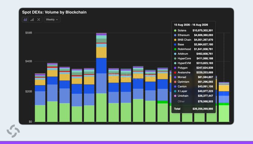The width and height of the screenshot is (253, 144).
Task: Click the $40B y-axis label
Action: pyautogui.click(x=29, y=61)
